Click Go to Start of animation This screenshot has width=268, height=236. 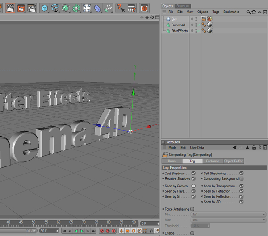(64, 231)
